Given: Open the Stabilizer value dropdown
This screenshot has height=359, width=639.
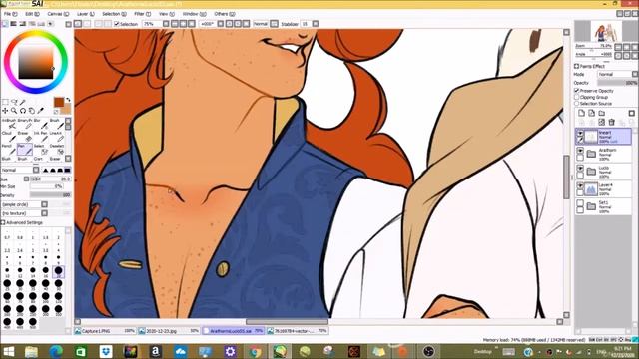Looking at the screenshot, I should [316, 24].
